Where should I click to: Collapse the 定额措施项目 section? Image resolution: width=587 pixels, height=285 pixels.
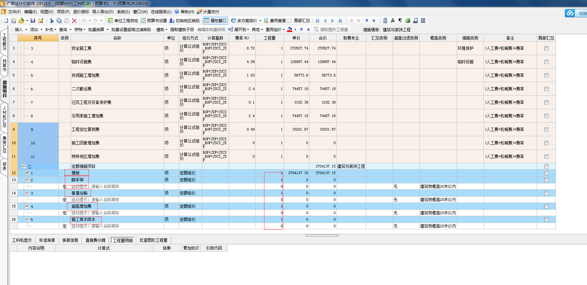coord(24,167)
